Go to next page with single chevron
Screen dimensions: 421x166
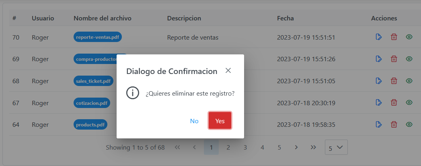click(x=296, y=147)
